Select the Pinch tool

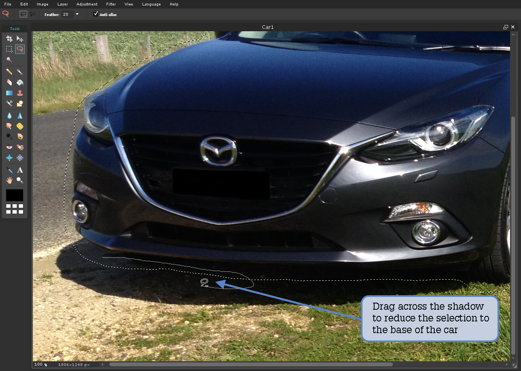[x=20, y=158]
